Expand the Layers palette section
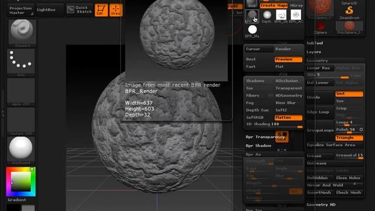This screenshot has width=375, height=211. [x=314, y=52]
